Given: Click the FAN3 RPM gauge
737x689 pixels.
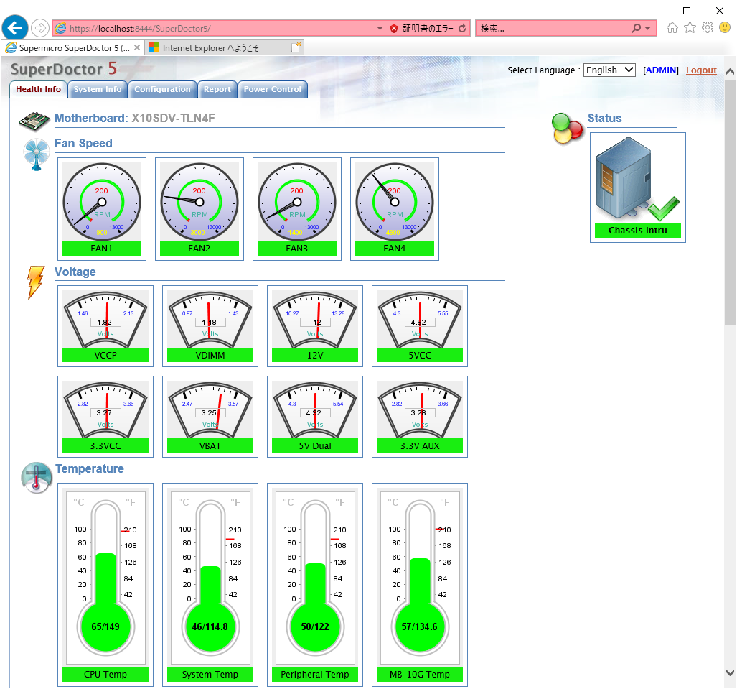Looking at the screenshot, I should point(297,202).
